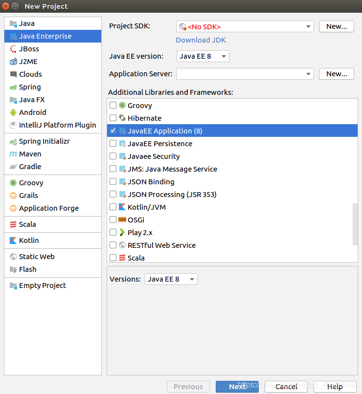The height and width of the screenshot is (394, 362).
Task: Click the Play 2.x green chevron icon
Action: (x=122, y=232)
